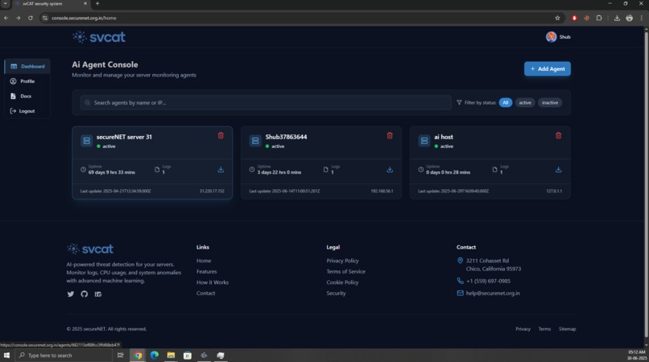
Task: Delete the Shub37863644 agent
Action: pyautogui.click(x=390, y=136)
